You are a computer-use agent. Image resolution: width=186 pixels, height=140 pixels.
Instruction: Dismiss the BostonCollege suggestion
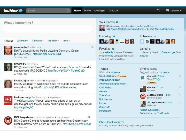[180, 95]
